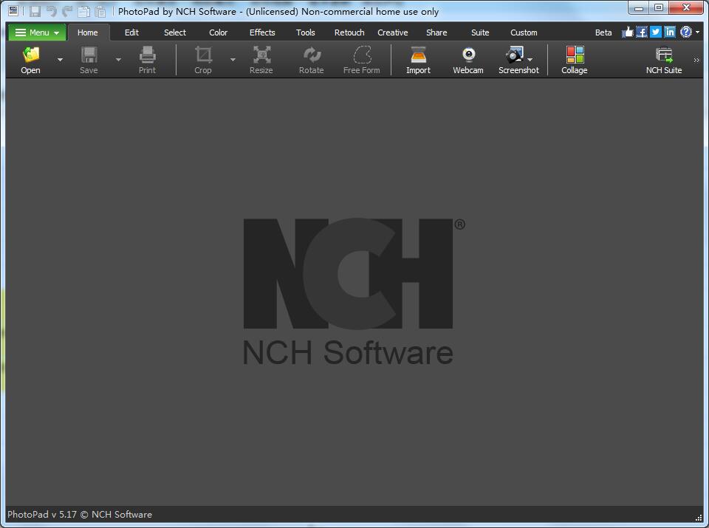Click the Paste clipboard icon in title bar
Viewport: 709px width, 528px height.
100,11
